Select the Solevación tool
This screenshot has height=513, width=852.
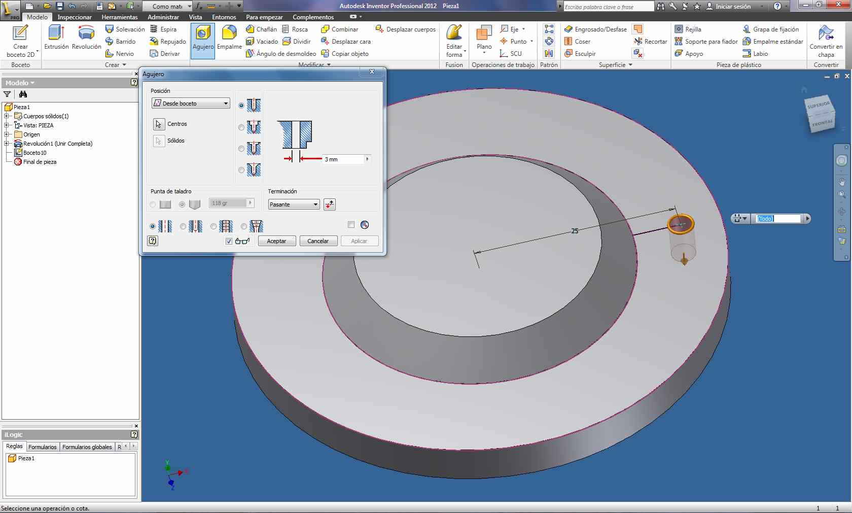coord(125,29)
